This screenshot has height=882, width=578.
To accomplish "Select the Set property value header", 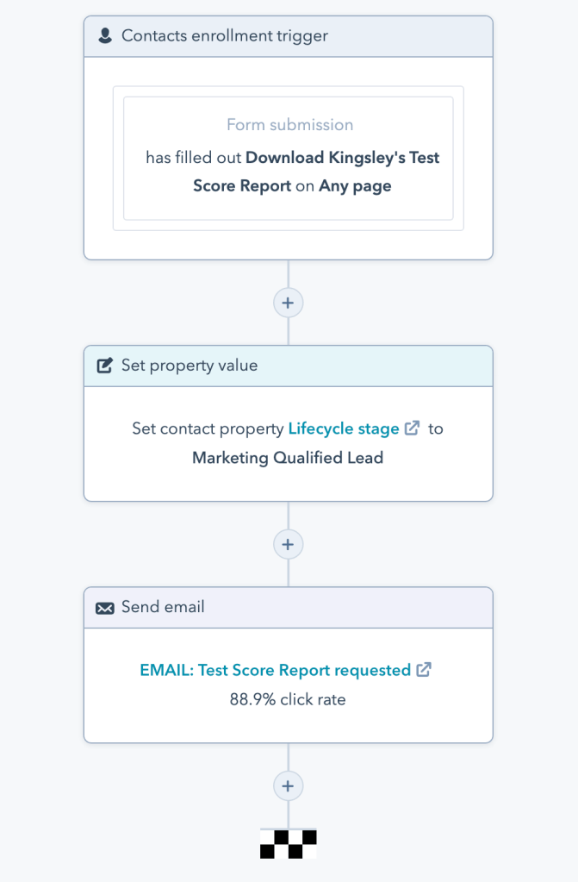I will point(289,366).
